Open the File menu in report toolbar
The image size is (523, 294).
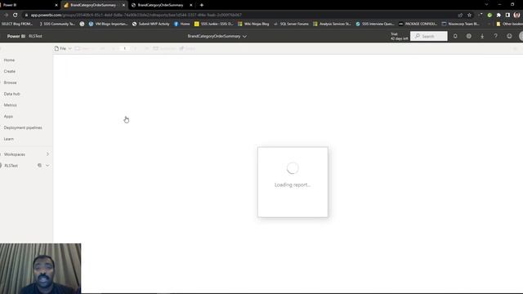coord(63,49)
